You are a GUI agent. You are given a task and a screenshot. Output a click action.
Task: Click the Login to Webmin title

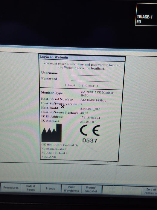54,57
